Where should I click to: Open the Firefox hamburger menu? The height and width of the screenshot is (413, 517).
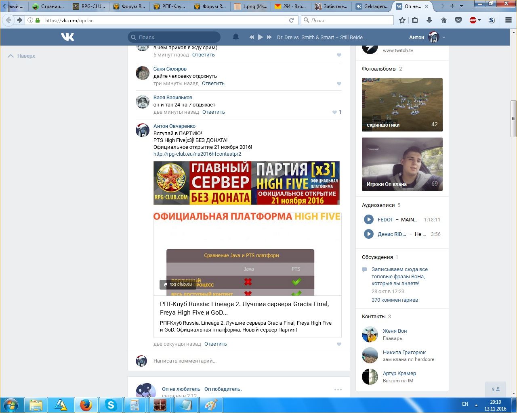509,20
